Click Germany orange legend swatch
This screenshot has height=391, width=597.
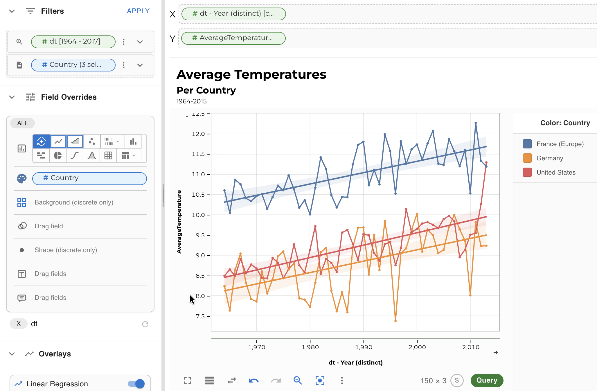(527, 158)
